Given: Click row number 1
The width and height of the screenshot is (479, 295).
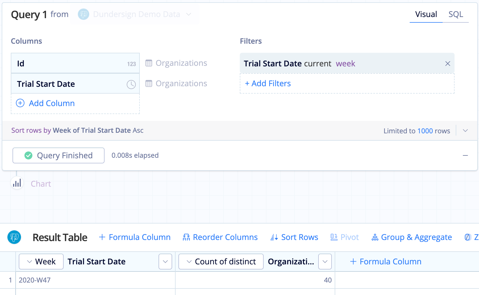Looking at the screenshot, I should point(10,280).
